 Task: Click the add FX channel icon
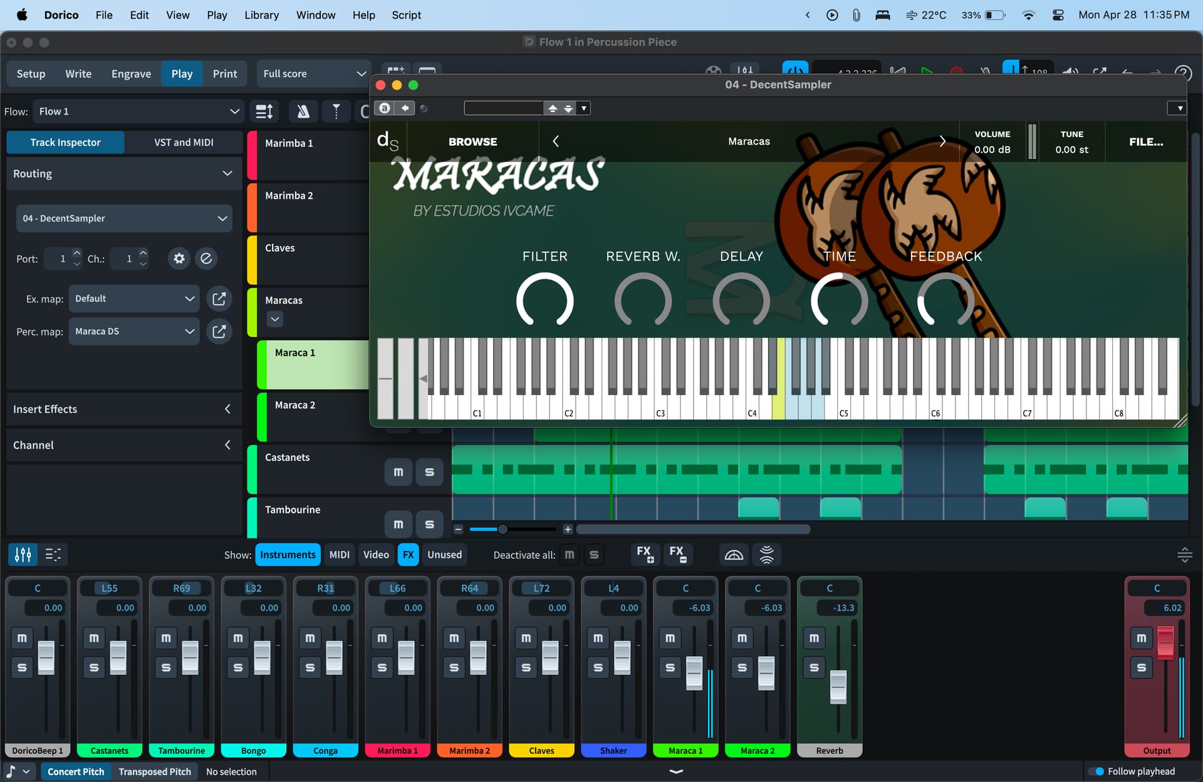(645, 554)
